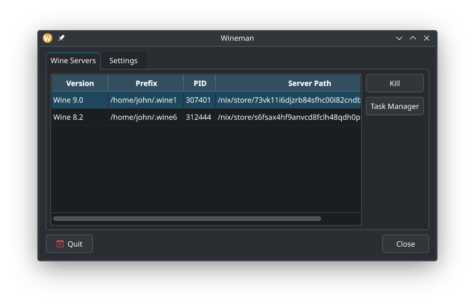Open the Settings tab

(123, 61)
